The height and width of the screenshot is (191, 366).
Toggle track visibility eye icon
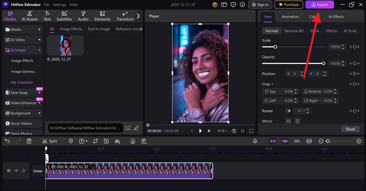[x=16, y=170]
